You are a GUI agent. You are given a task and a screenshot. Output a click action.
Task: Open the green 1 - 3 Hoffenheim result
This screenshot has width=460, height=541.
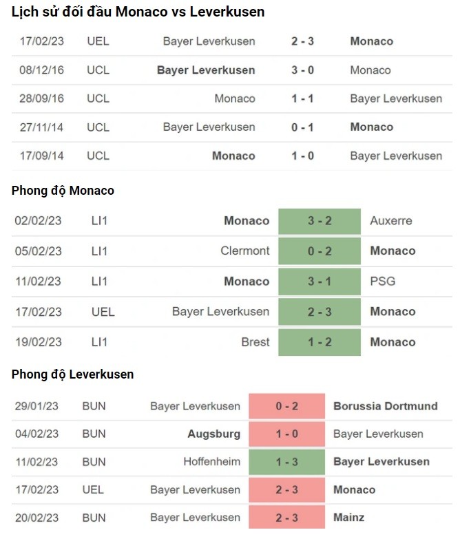coord(286,462)
